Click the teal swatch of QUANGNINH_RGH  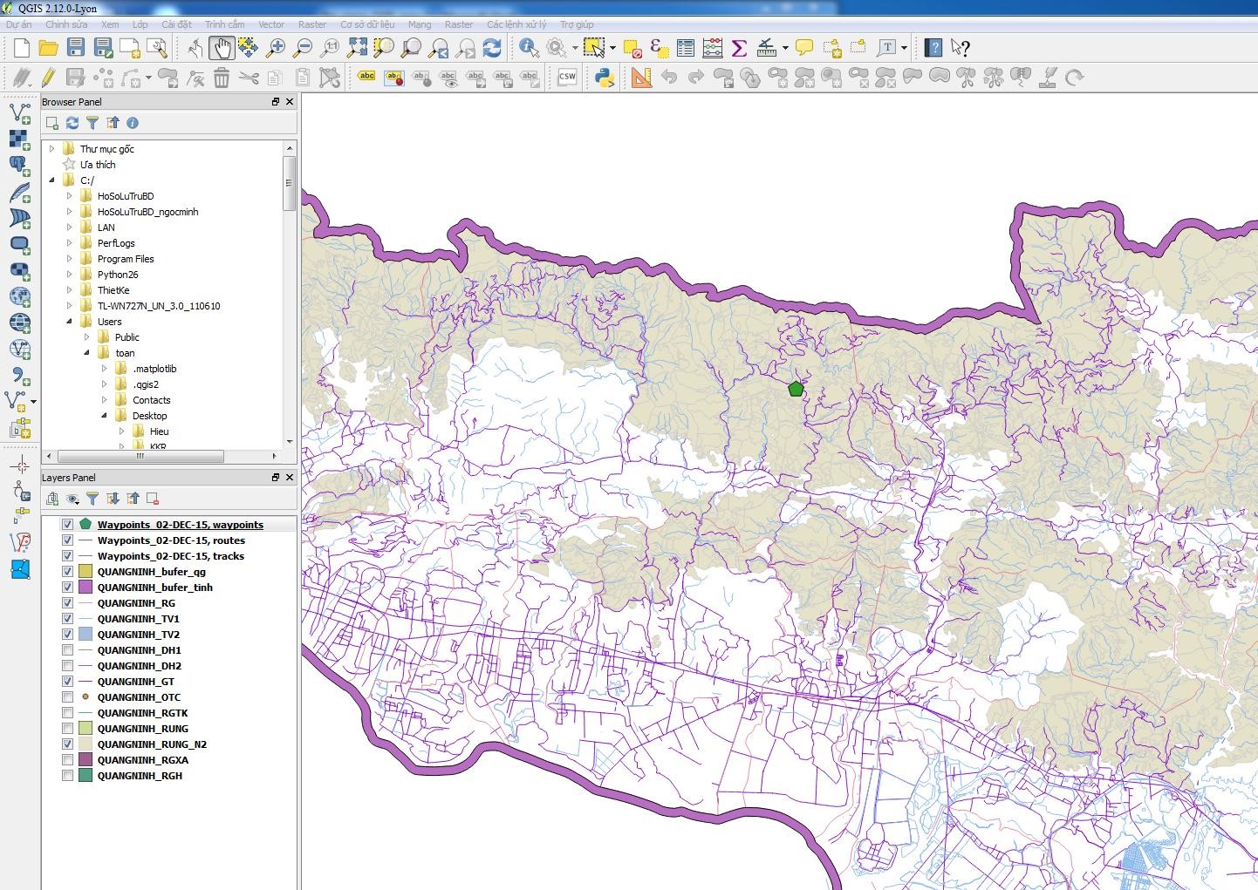point(85,776)
